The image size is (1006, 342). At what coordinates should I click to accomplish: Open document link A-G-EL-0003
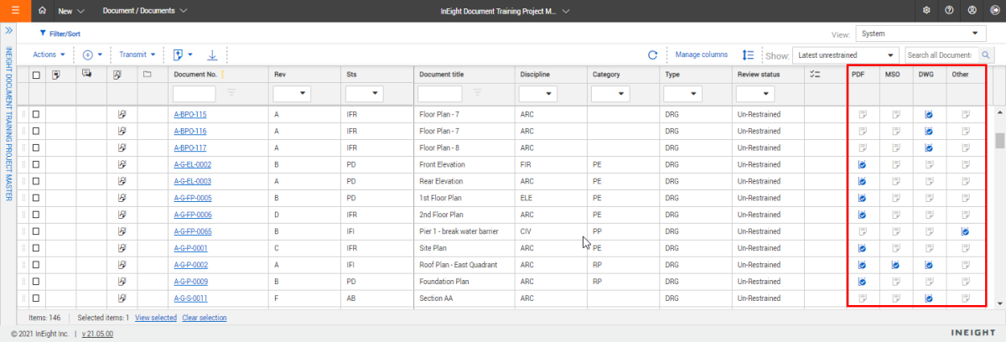192,181
